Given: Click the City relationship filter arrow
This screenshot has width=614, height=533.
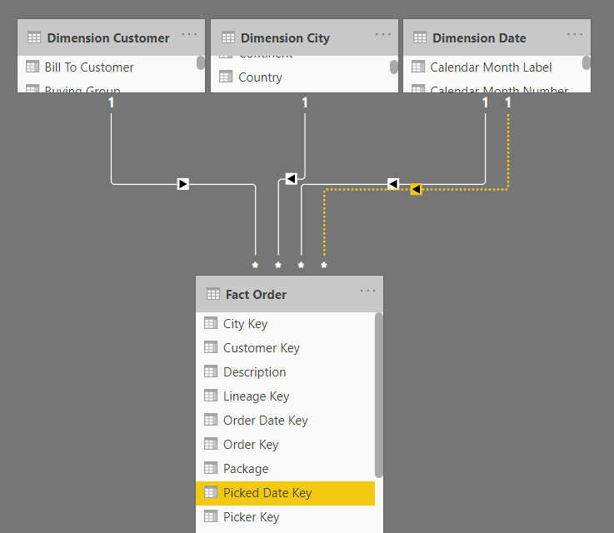Looking at the screenshot, I should (291, 179).
